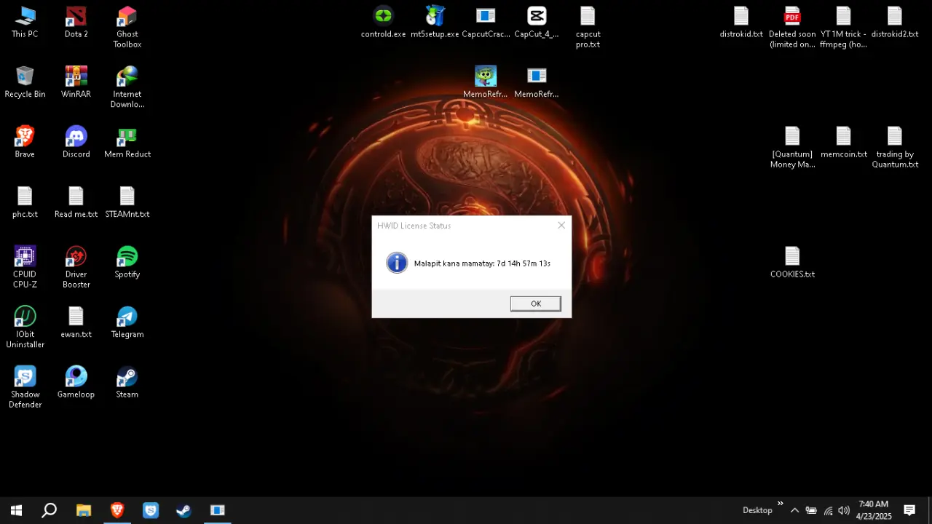This screenshot has height=524, width=932.
Task: Select the YT 1M trick text file
Action: click(843, 28)
